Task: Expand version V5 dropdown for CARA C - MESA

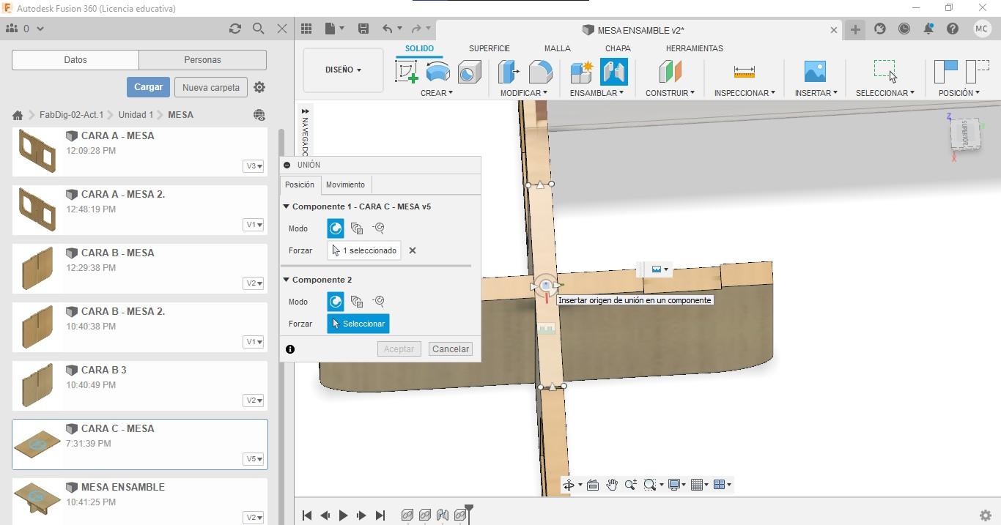Action: click(254, 459)
